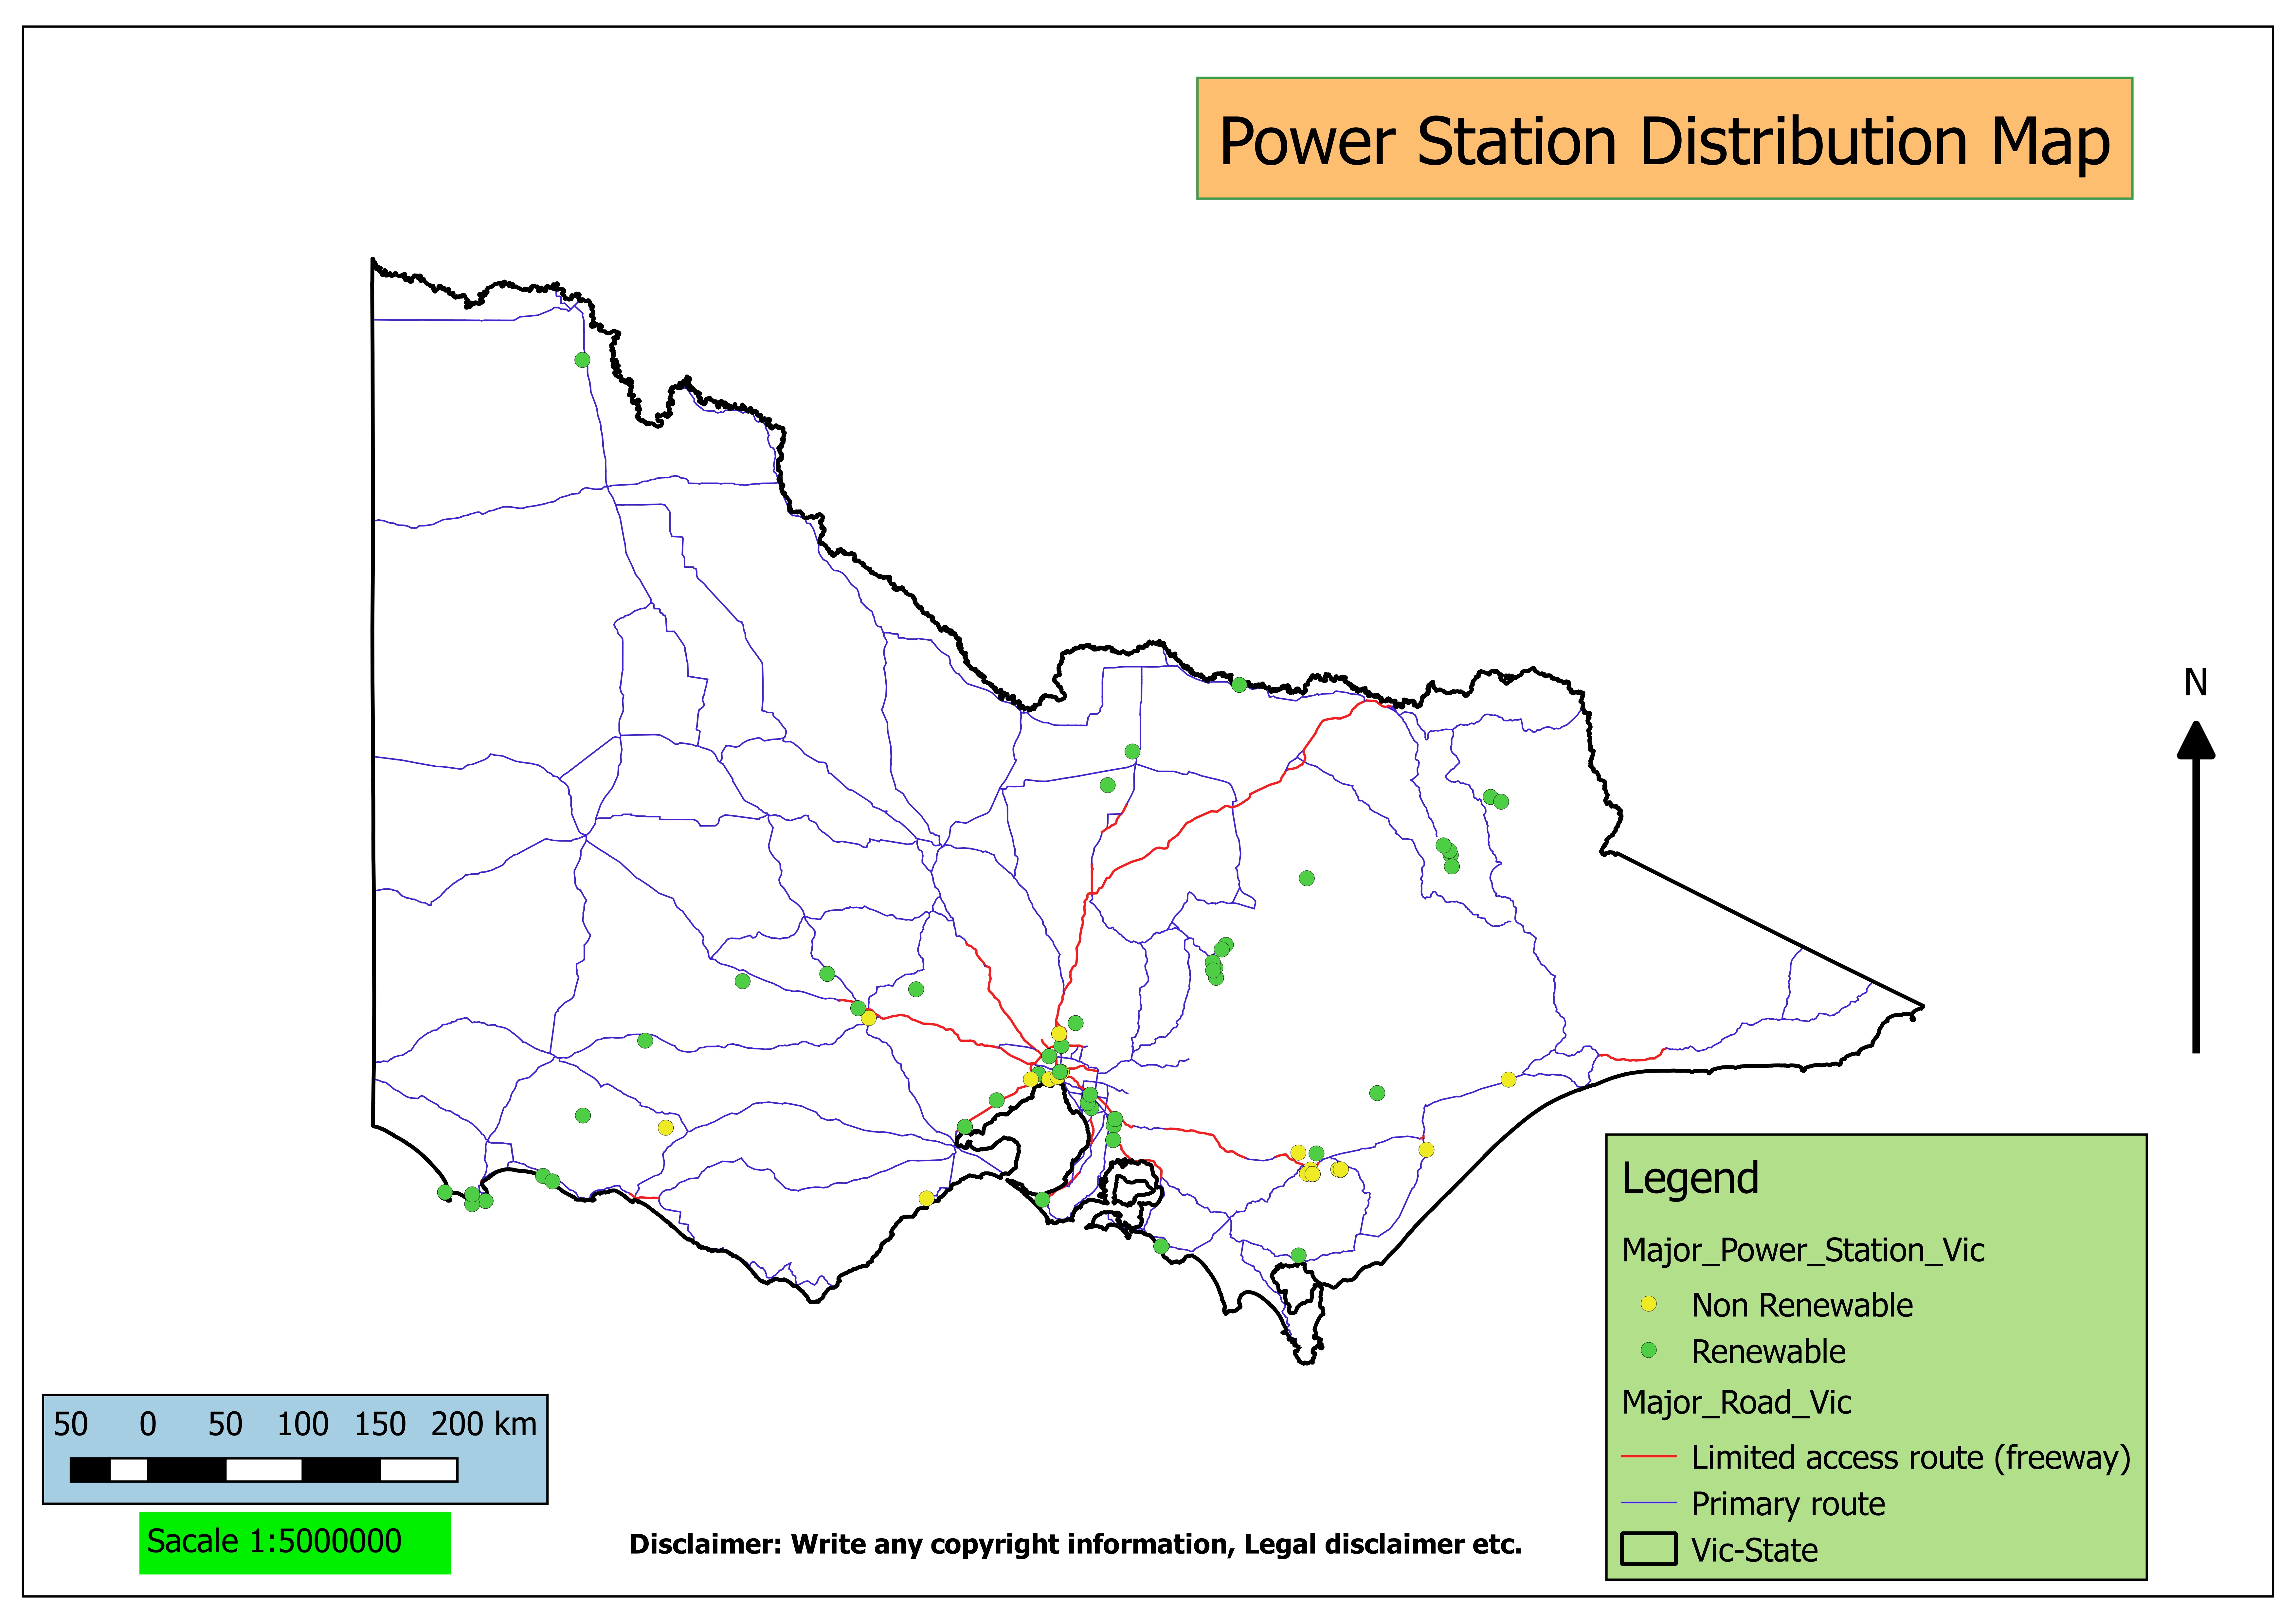Screen dimensions: 2296x1623
Task: Click the lone green station in far northwest Victoria
Action: pos(582,360)
